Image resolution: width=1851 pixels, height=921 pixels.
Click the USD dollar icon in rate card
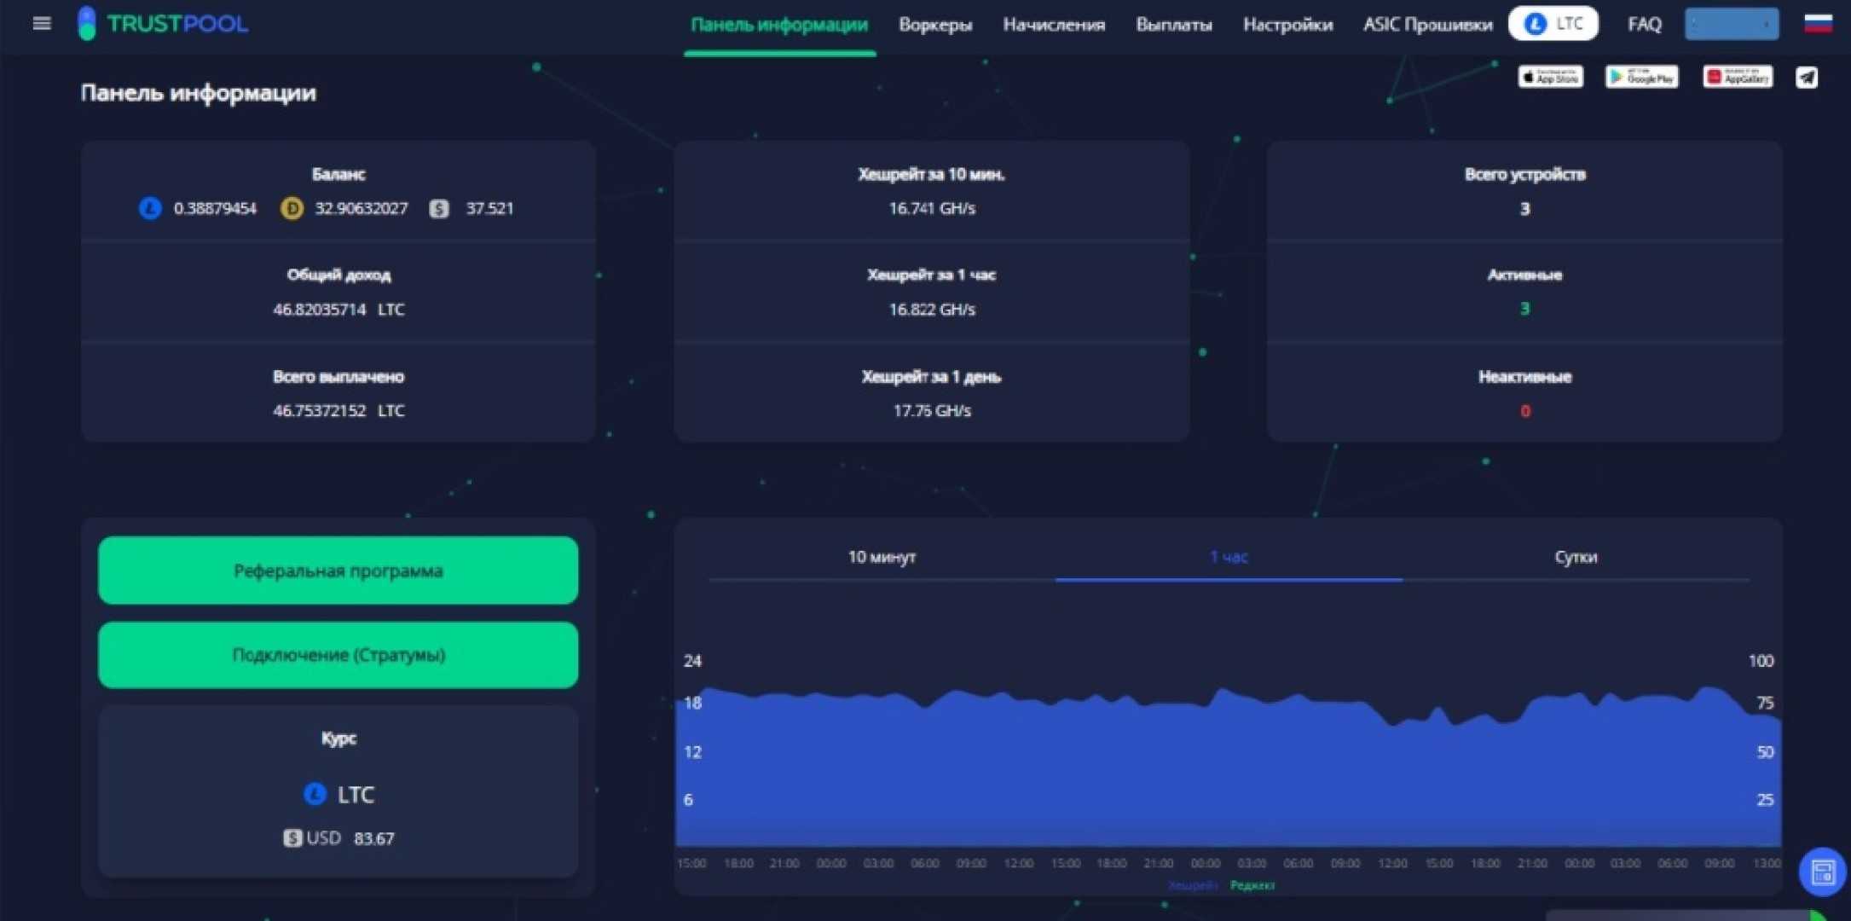[x=292, y=837]
